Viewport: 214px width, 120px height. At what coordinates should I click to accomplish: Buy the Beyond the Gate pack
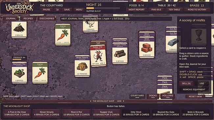click(166, 113)
